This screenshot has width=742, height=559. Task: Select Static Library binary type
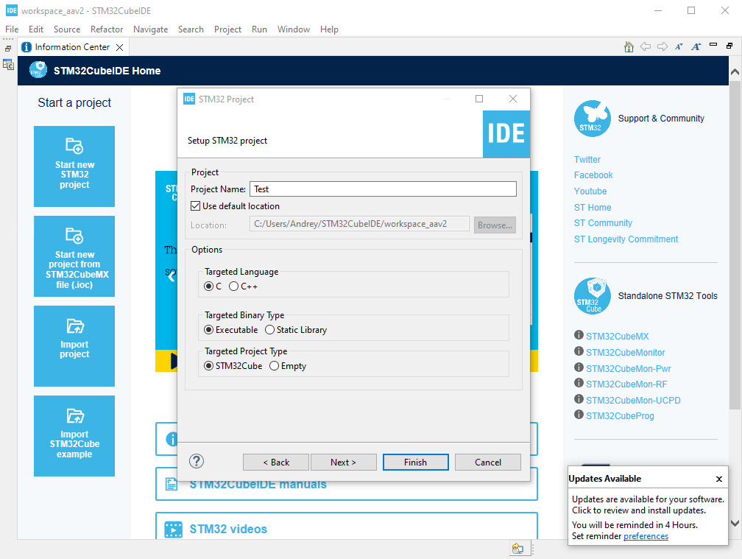269,330
